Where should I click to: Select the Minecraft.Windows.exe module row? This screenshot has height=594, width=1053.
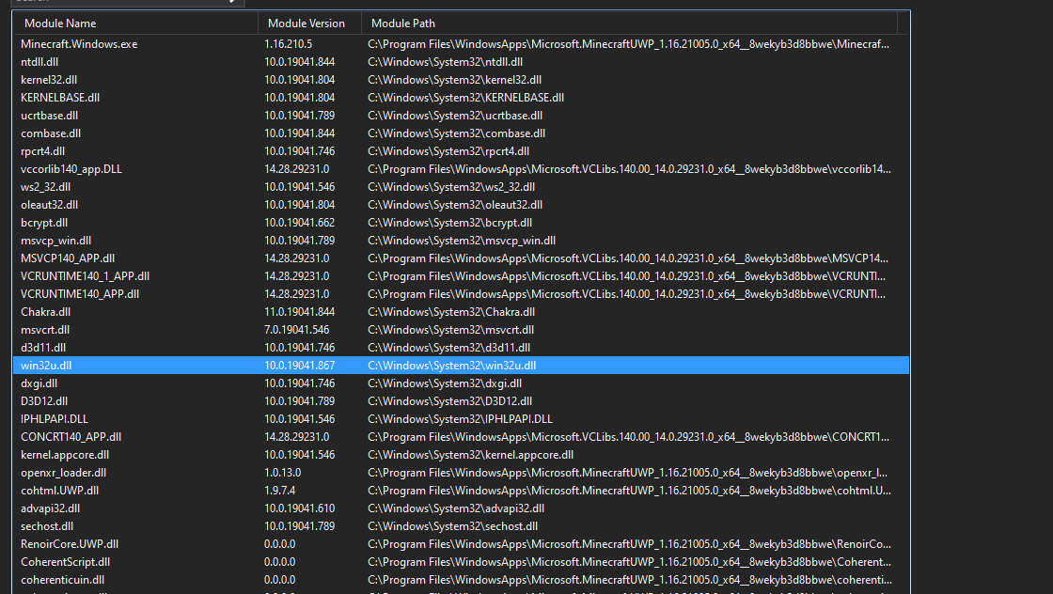click(x=79, y=44)
